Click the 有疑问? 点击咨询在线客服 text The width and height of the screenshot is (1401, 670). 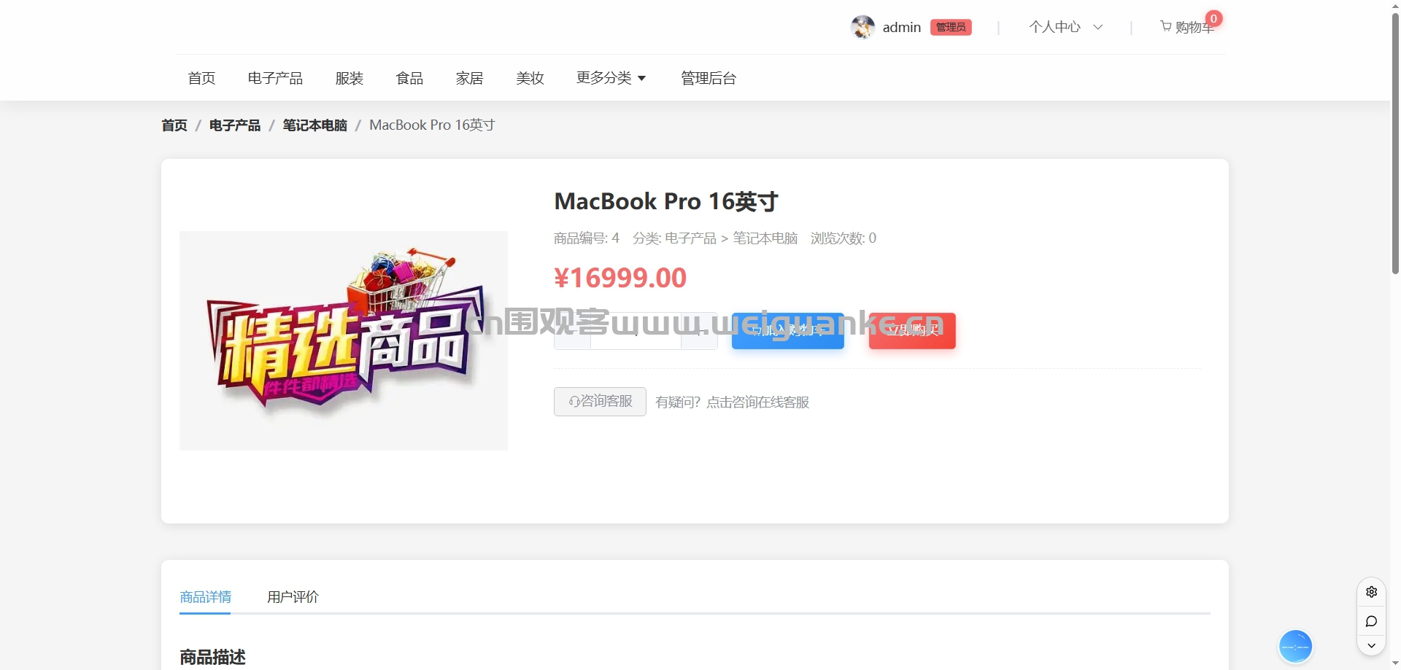click(x=733, y=402)
